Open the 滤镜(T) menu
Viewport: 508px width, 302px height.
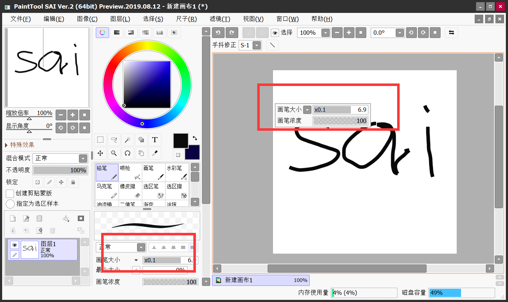tap(220, 19)
